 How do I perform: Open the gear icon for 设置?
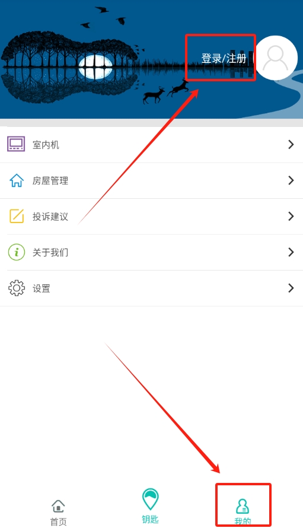16,288
